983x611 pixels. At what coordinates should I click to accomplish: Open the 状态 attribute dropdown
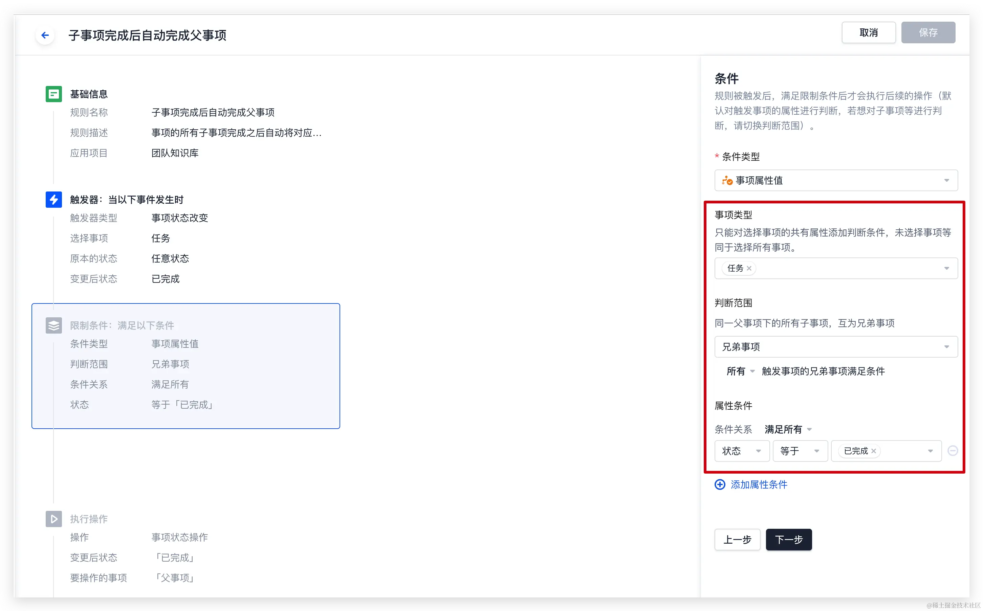(x=742, y=451)
